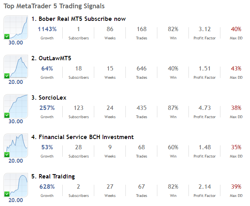This screenshot has height=206, width=250.
Task: Click green checkmark on Financial Service BCH Investment
Action: (x=7, y=154)
